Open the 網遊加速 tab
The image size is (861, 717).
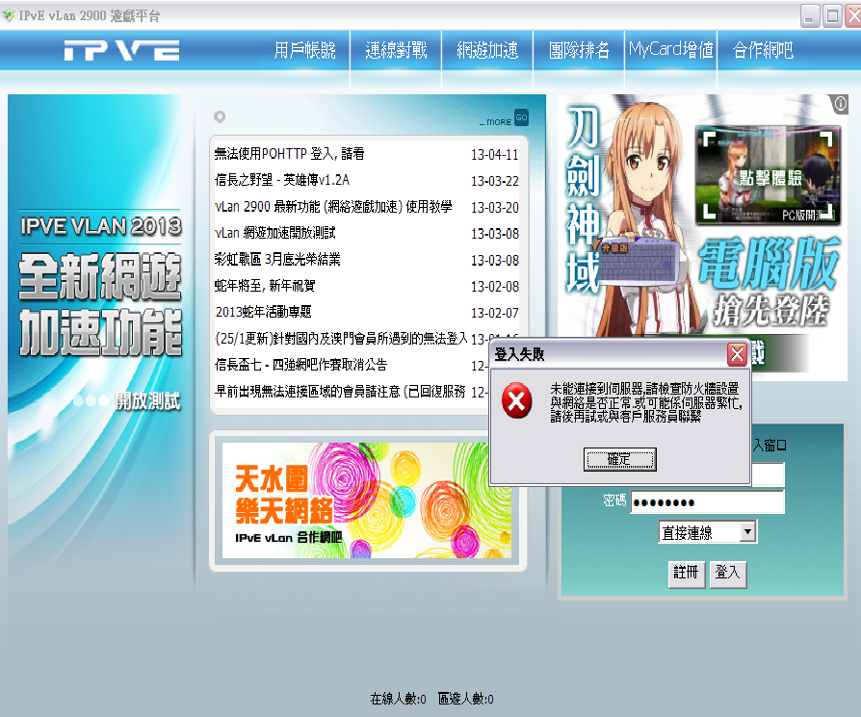(487, 50)
